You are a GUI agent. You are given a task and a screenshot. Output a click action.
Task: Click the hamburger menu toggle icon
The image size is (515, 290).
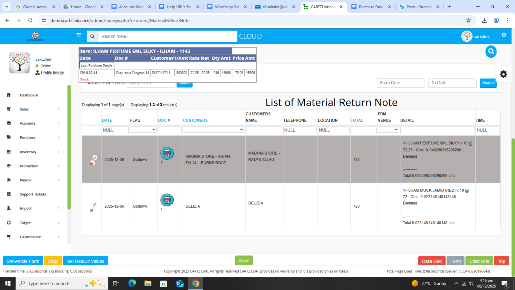click(78, 35)
